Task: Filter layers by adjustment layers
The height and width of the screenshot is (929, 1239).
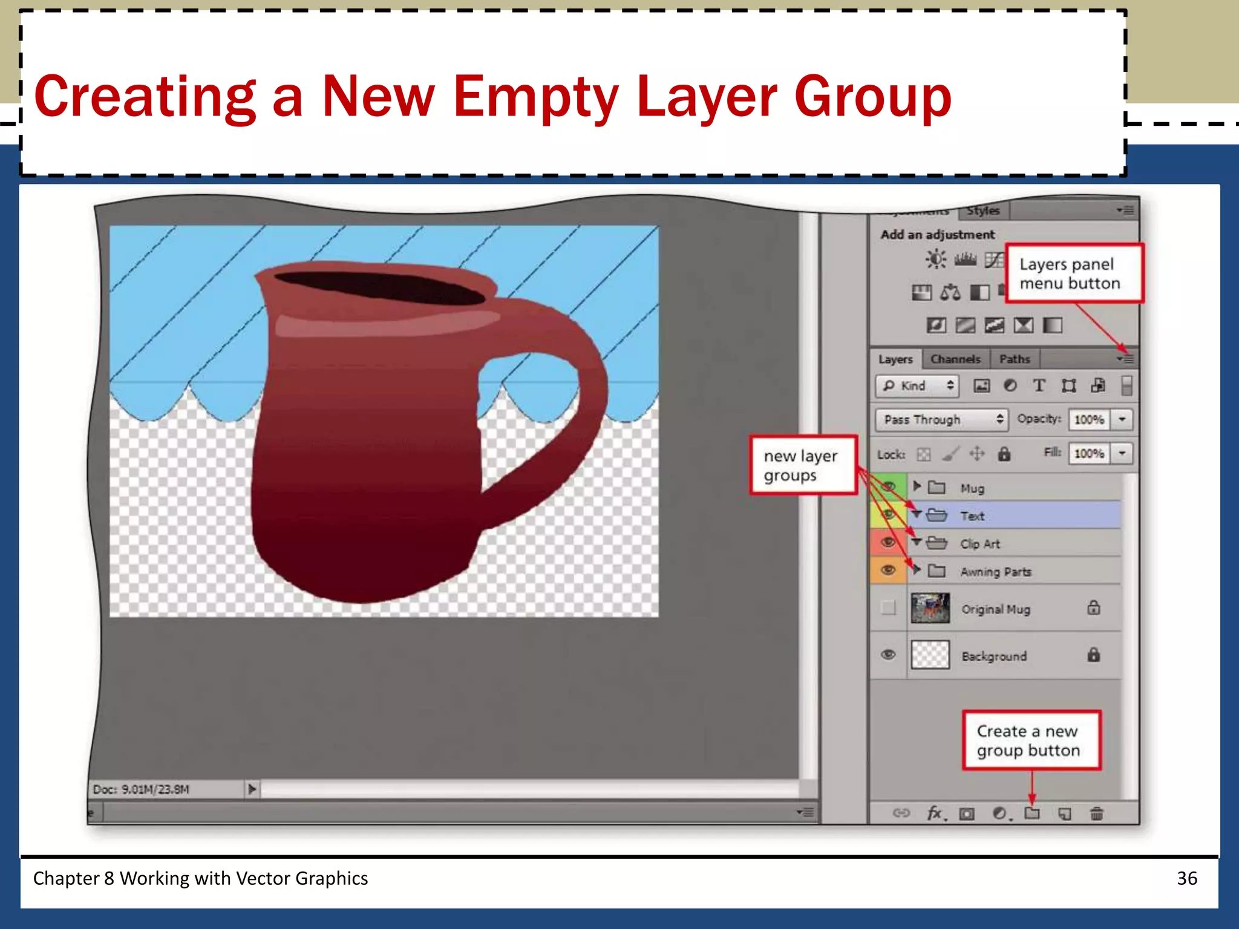Action: pyautogui.click(x=1010, y=386)
